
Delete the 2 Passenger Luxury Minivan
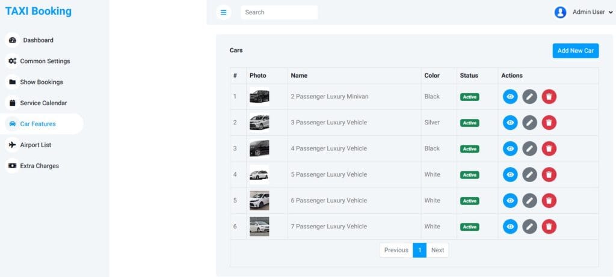pyautogui.click(x=549, y=97)
